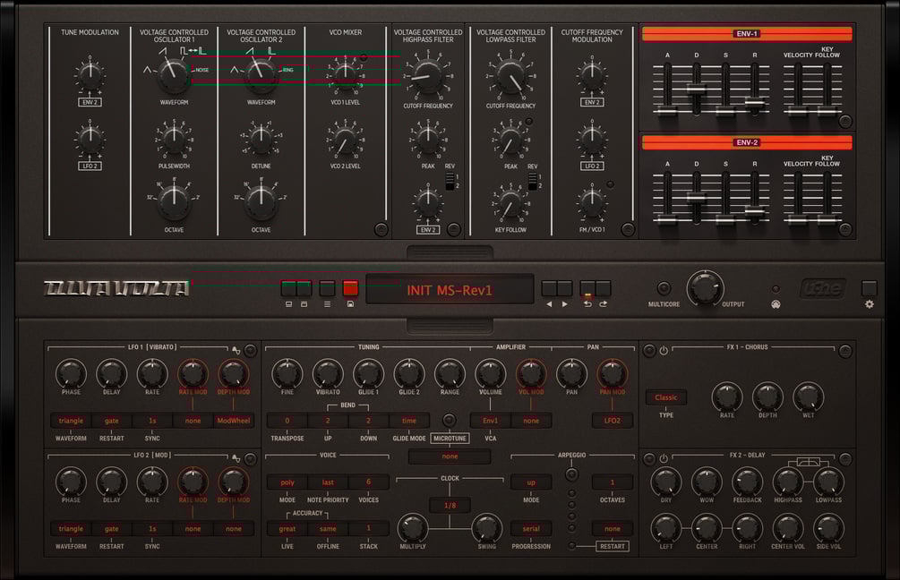Click the highpass filter ENV 2 source label
This screenshot has width=900, height=580.
coord(428,229)
